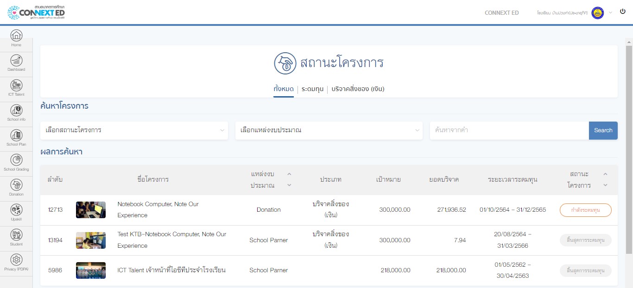633x288 pixels.
Task: Open the Home sidebar icon
Action: click(16, 36)
